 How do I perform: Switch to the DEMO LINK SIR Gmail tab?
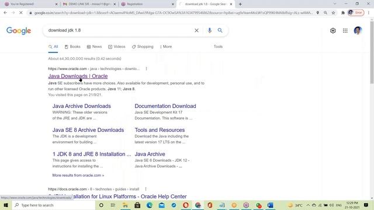click(89, 4)
